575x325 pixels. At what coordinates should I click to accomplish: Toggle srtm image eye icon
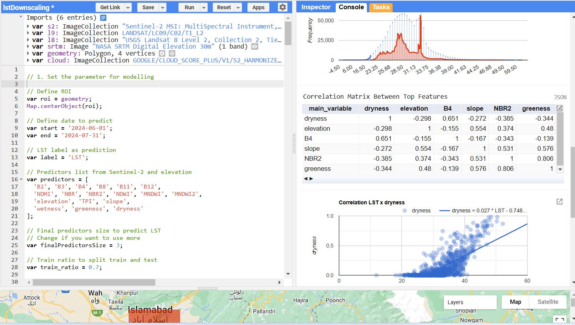[x=255, y=47]
